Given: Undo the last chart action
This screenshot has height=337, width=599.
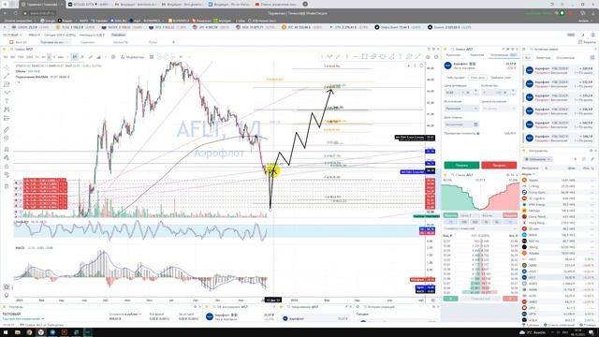Looking at the screenshot, I should tap(181, 57).
